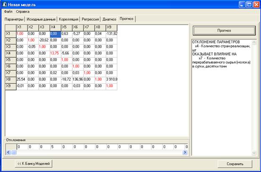Viewport: 261px width, 172px height.
Task: Click the deviations horizontal scrollbar thumb
Action: tap(14, 152)
